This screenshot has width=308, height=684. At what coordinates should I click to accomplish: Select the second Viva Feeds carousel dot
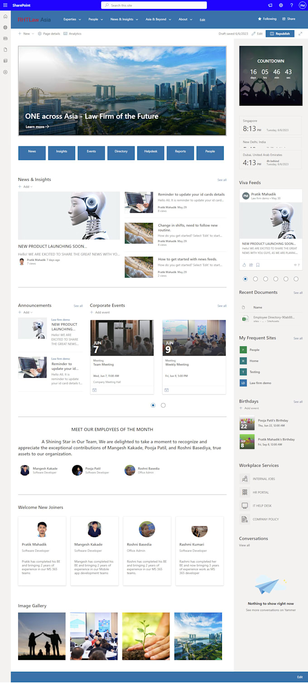coord(255,279)
